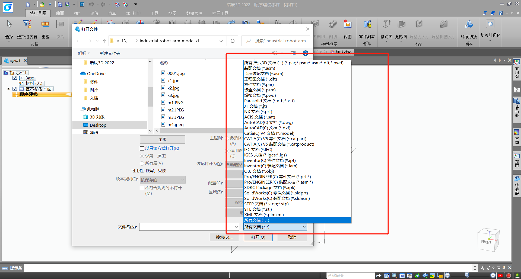
Task: Check the 以只读方式打开 checkbox
Action: [x=142, y=149]
